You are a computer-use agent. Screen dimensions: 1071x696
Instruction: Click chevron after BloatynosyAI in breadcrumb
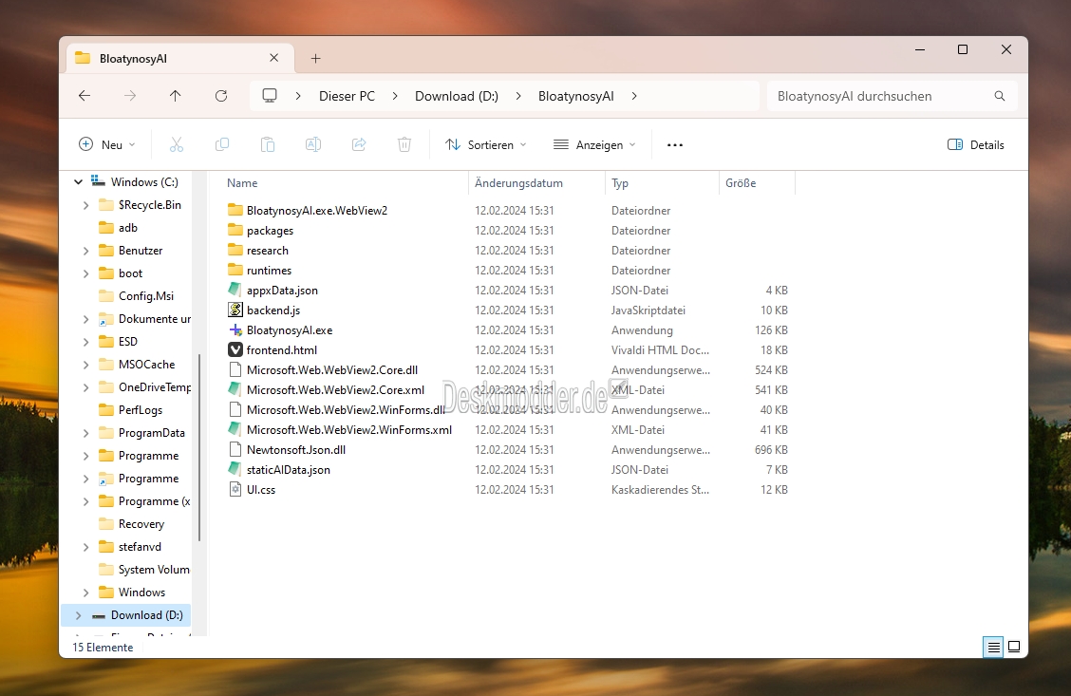click(x=634, y=96)
